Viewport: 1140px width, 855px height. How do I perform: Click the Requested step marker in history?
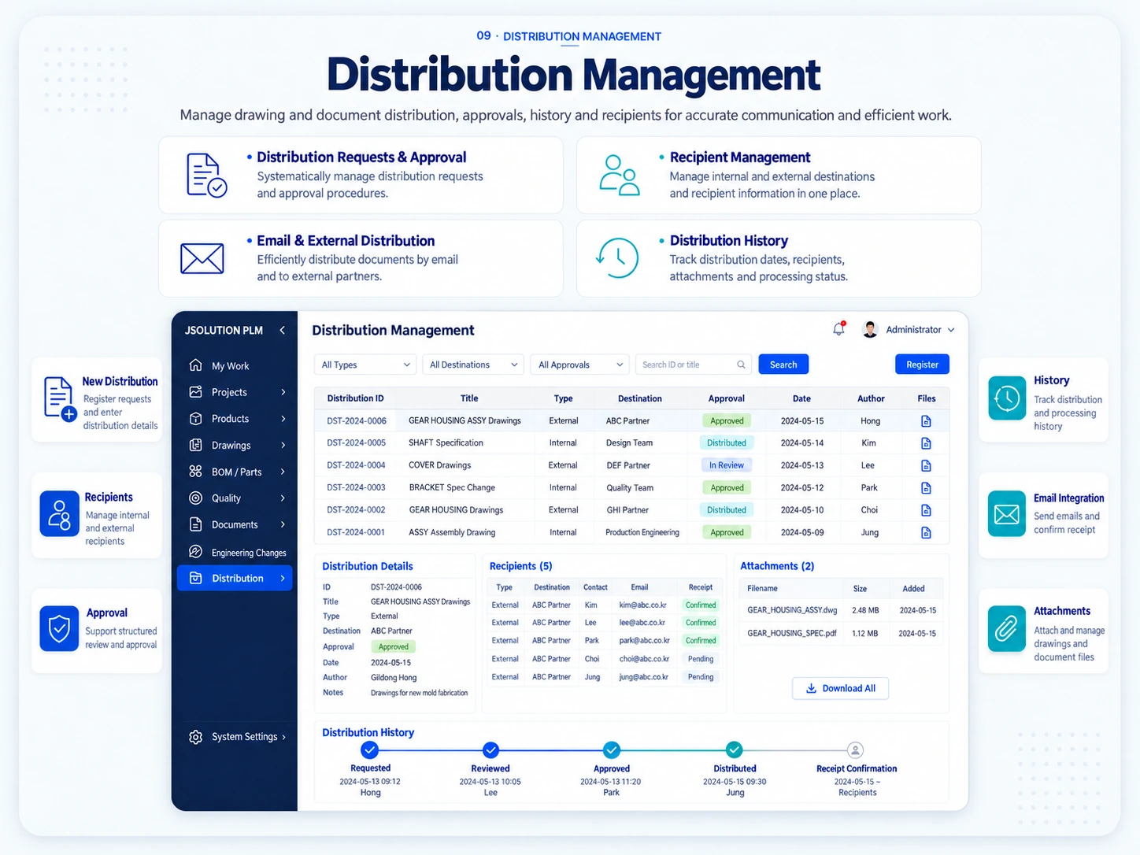[369, 750]
